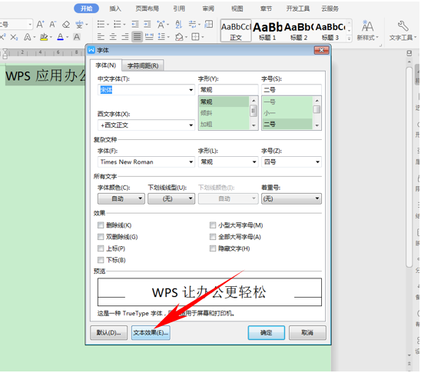Screen dimensions: 421x373
Task: Click the decrease font size icon
Action: 52,25
